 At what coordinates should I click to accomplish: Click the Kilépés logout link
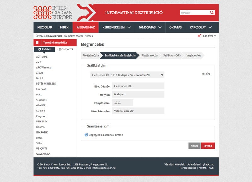point(89,36)
